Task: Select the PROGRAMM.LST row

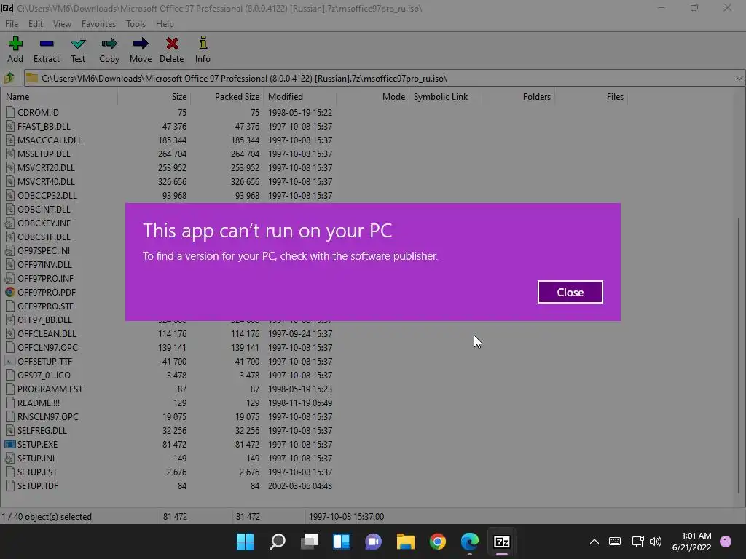Action: (x=169, y=389)
